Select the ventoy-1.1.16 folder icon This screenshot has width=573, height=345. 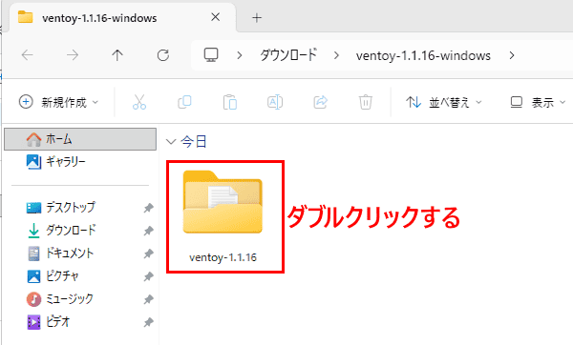pyautogui.click(x=223, y=202)
